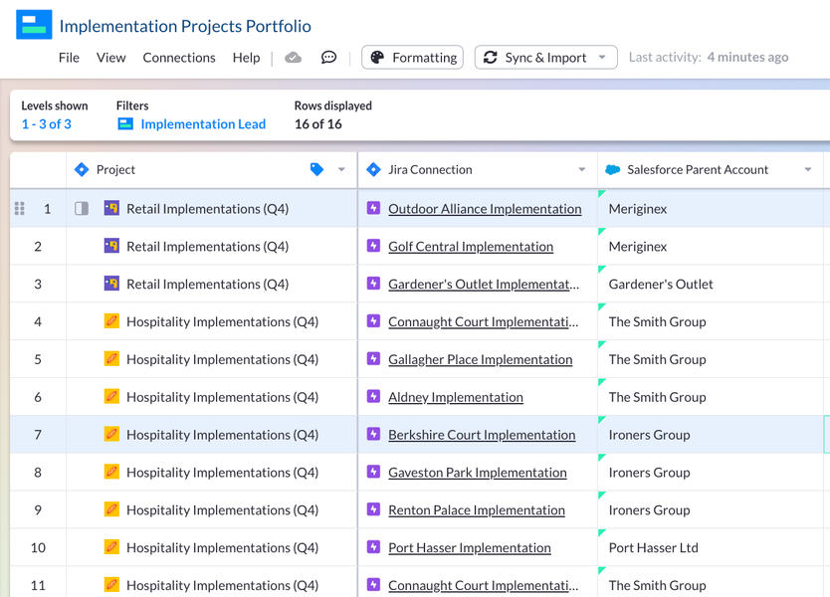The width and height of the screenshot is (830, 597).
Task: Click the Jira epic icon beside Aldney Implementation
Action: click(374, 396)
